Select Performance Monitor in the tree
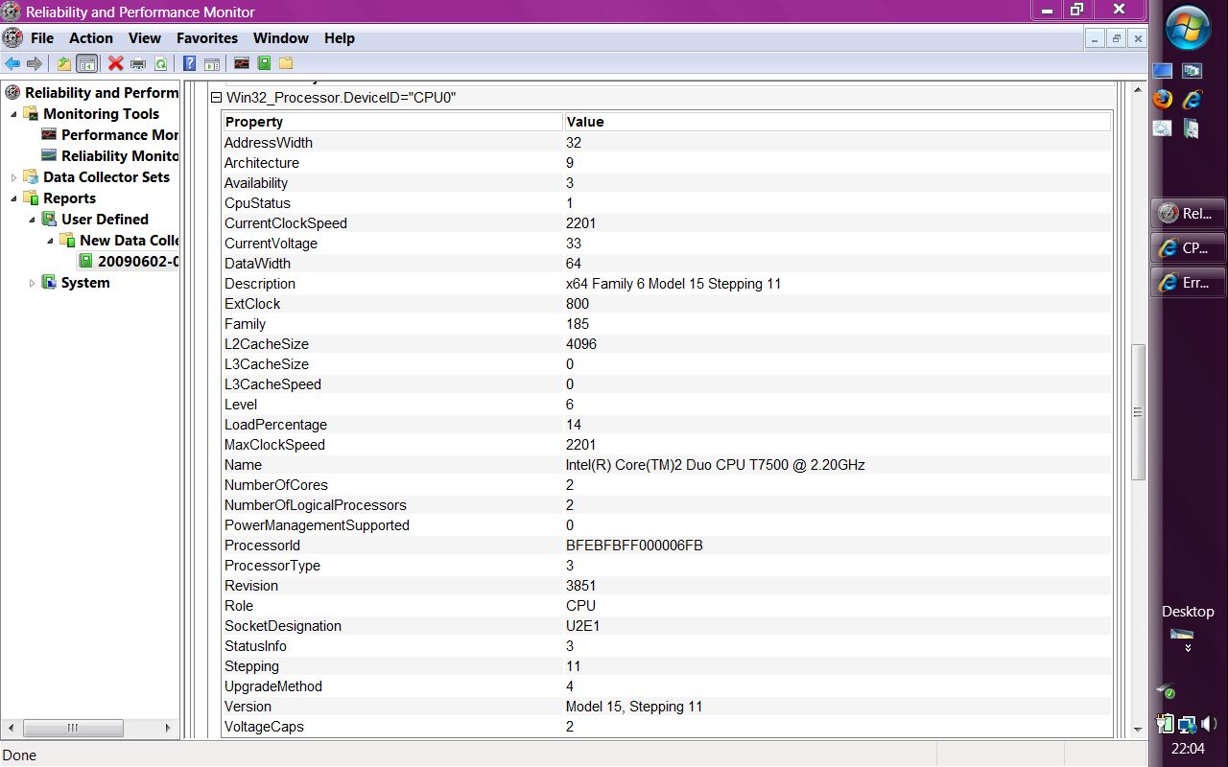 119,135
